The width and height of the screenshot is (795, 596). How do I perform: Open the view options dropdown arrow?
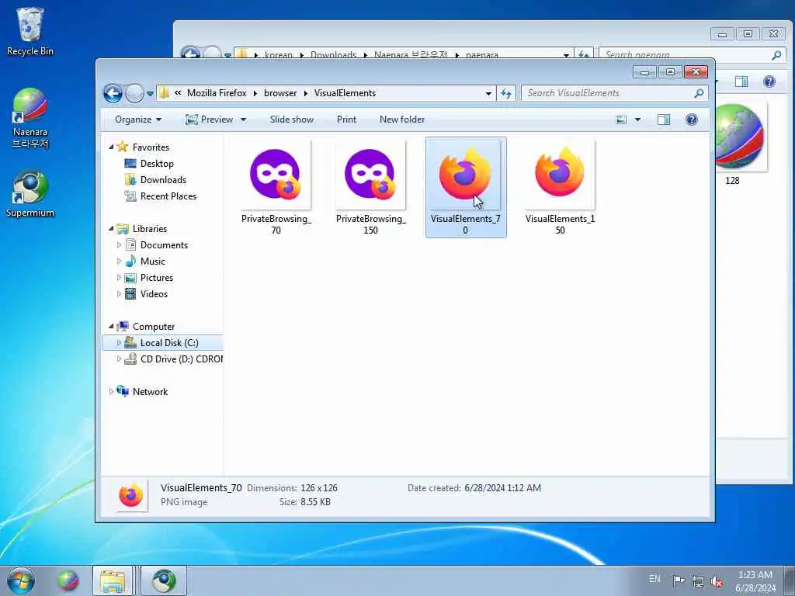point(638,120)
